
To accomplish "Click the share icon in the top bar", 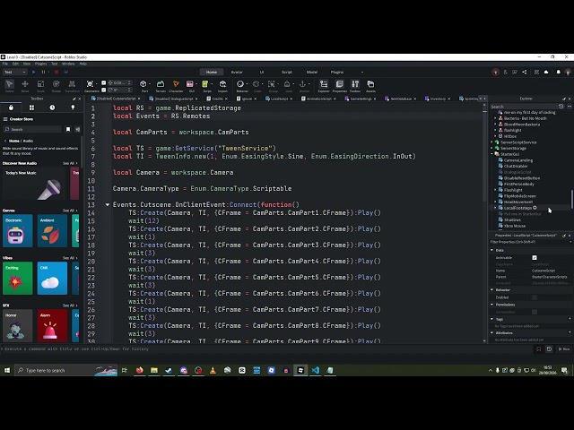I will [524, 72].
